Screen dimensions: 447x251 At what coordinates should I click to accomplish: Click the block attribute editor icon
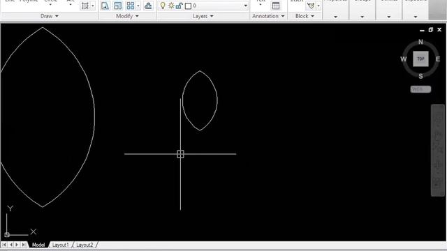point(311,6)
